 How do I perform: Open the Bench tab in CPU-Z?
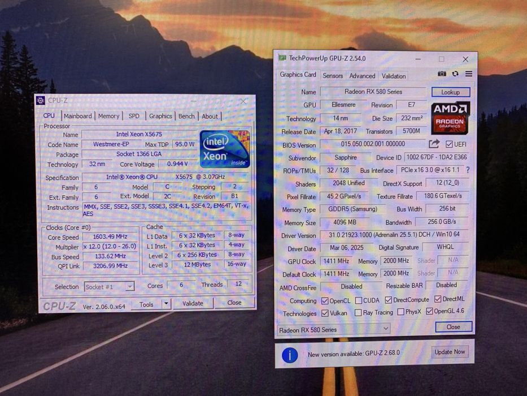[186, 116]
